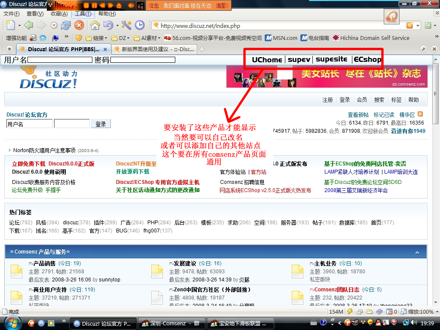Expand the AI素材 bookmarks folder
Viewport: 440px width, 330px height.
tap(147, 38)
